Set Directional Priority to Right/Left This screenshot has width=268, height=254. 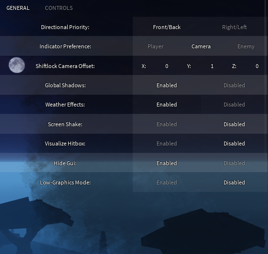[x=234, y=27]
